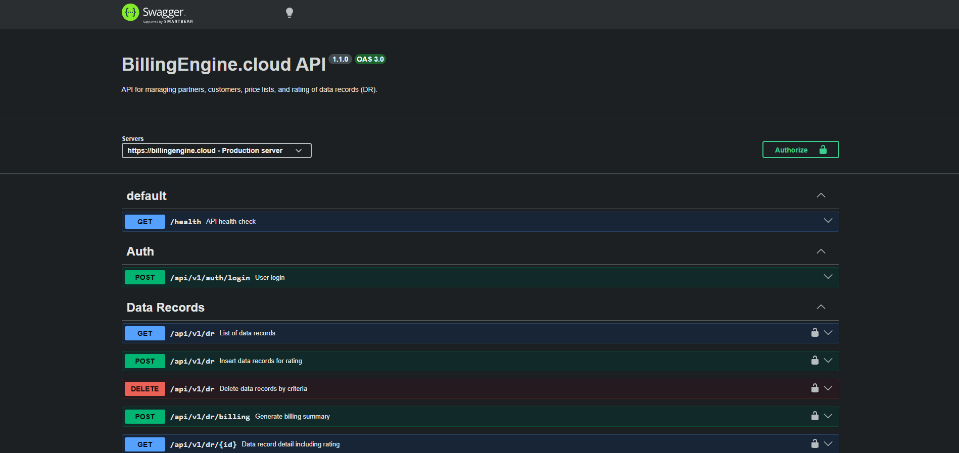Click the 'Data Records' section title
The width and height of the screenshot is (959, 453).
pos(166,308)
